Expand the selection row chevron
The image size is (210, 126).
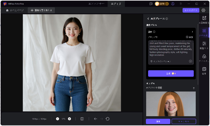point(192,32)
